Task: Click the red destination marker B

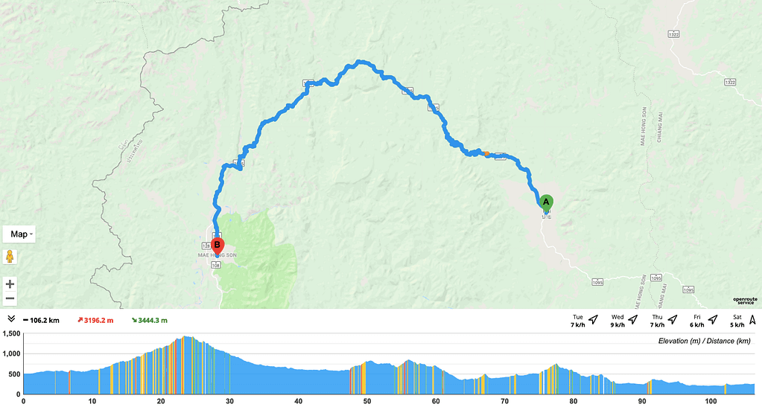Action: tap(218, 246)
